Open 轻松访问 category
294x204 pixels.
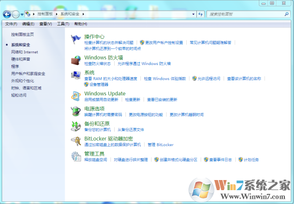[x=19, y=95]
